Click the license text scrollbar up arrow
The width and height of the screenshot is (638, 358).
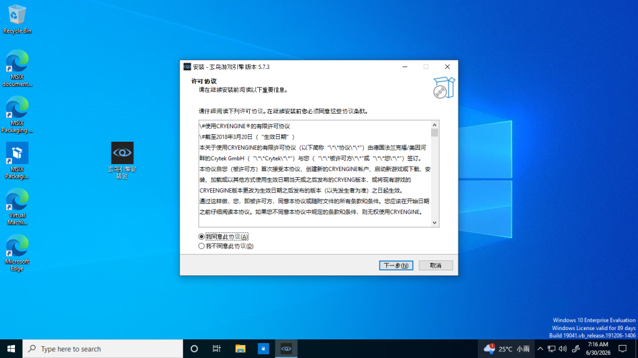point(434,125)
